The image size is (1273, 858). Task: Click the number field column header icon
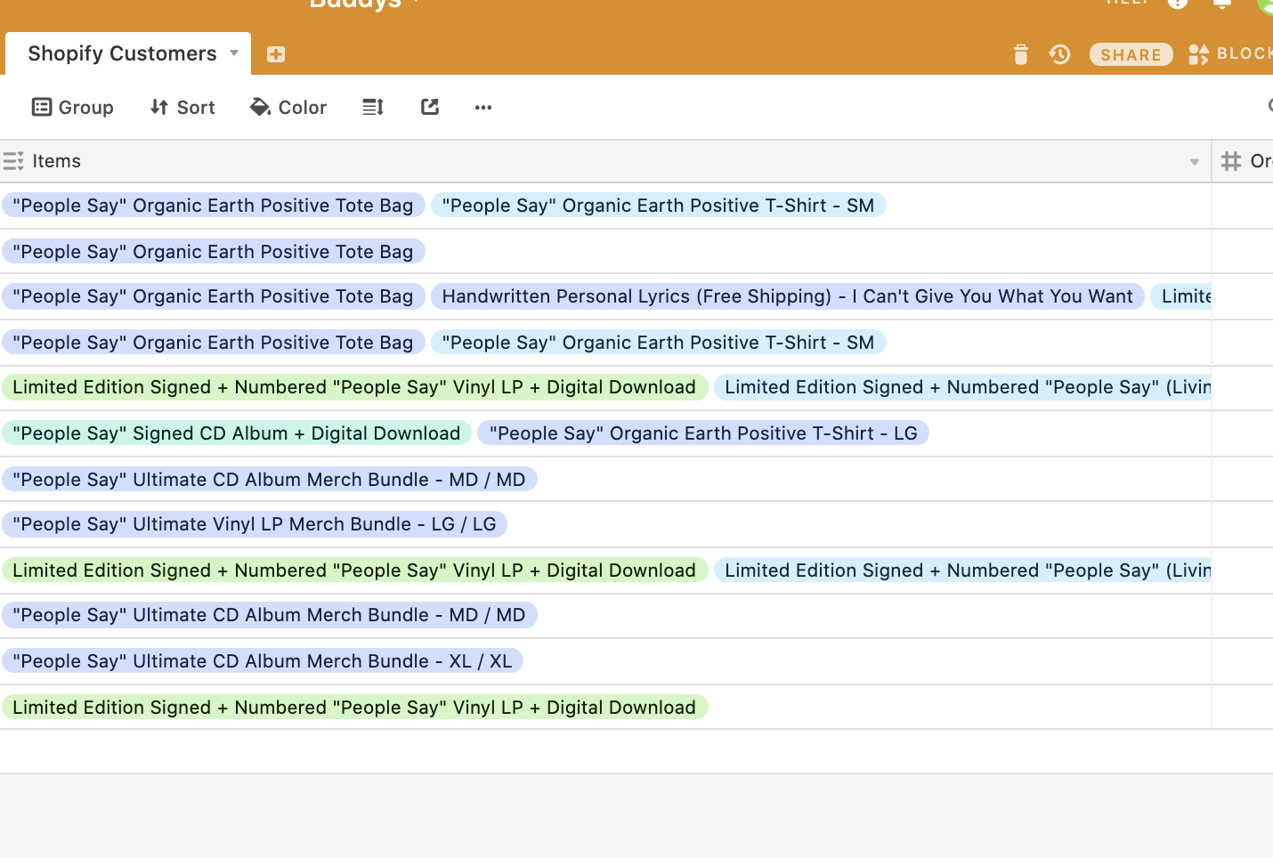coord(1231,161)
